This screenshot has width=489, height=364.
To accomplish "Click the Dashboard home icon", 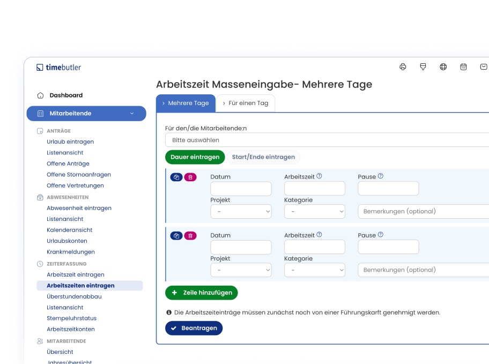I will (x=40, y=95).
